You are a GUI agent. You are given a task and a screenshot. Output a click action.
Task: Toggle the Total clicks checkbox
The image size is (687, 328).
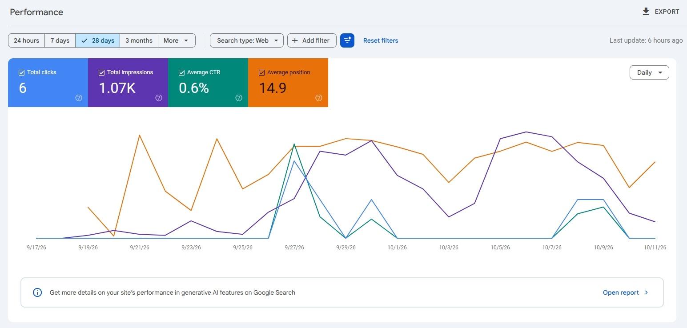click(x=21, y=72)
